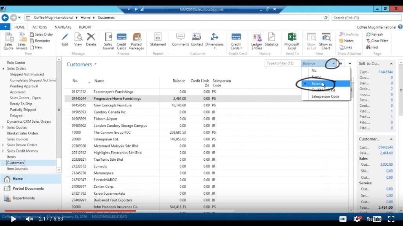This screenshot has height=226, width=403.
Task: Click the video volume control
Action: (29, 219)
